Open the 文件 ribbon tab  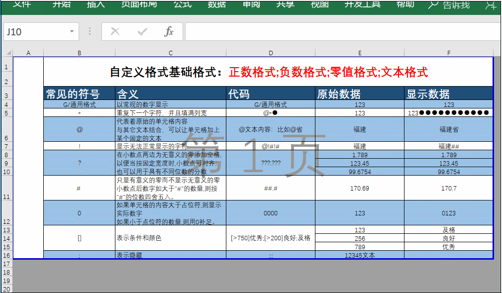coord(22,4)
